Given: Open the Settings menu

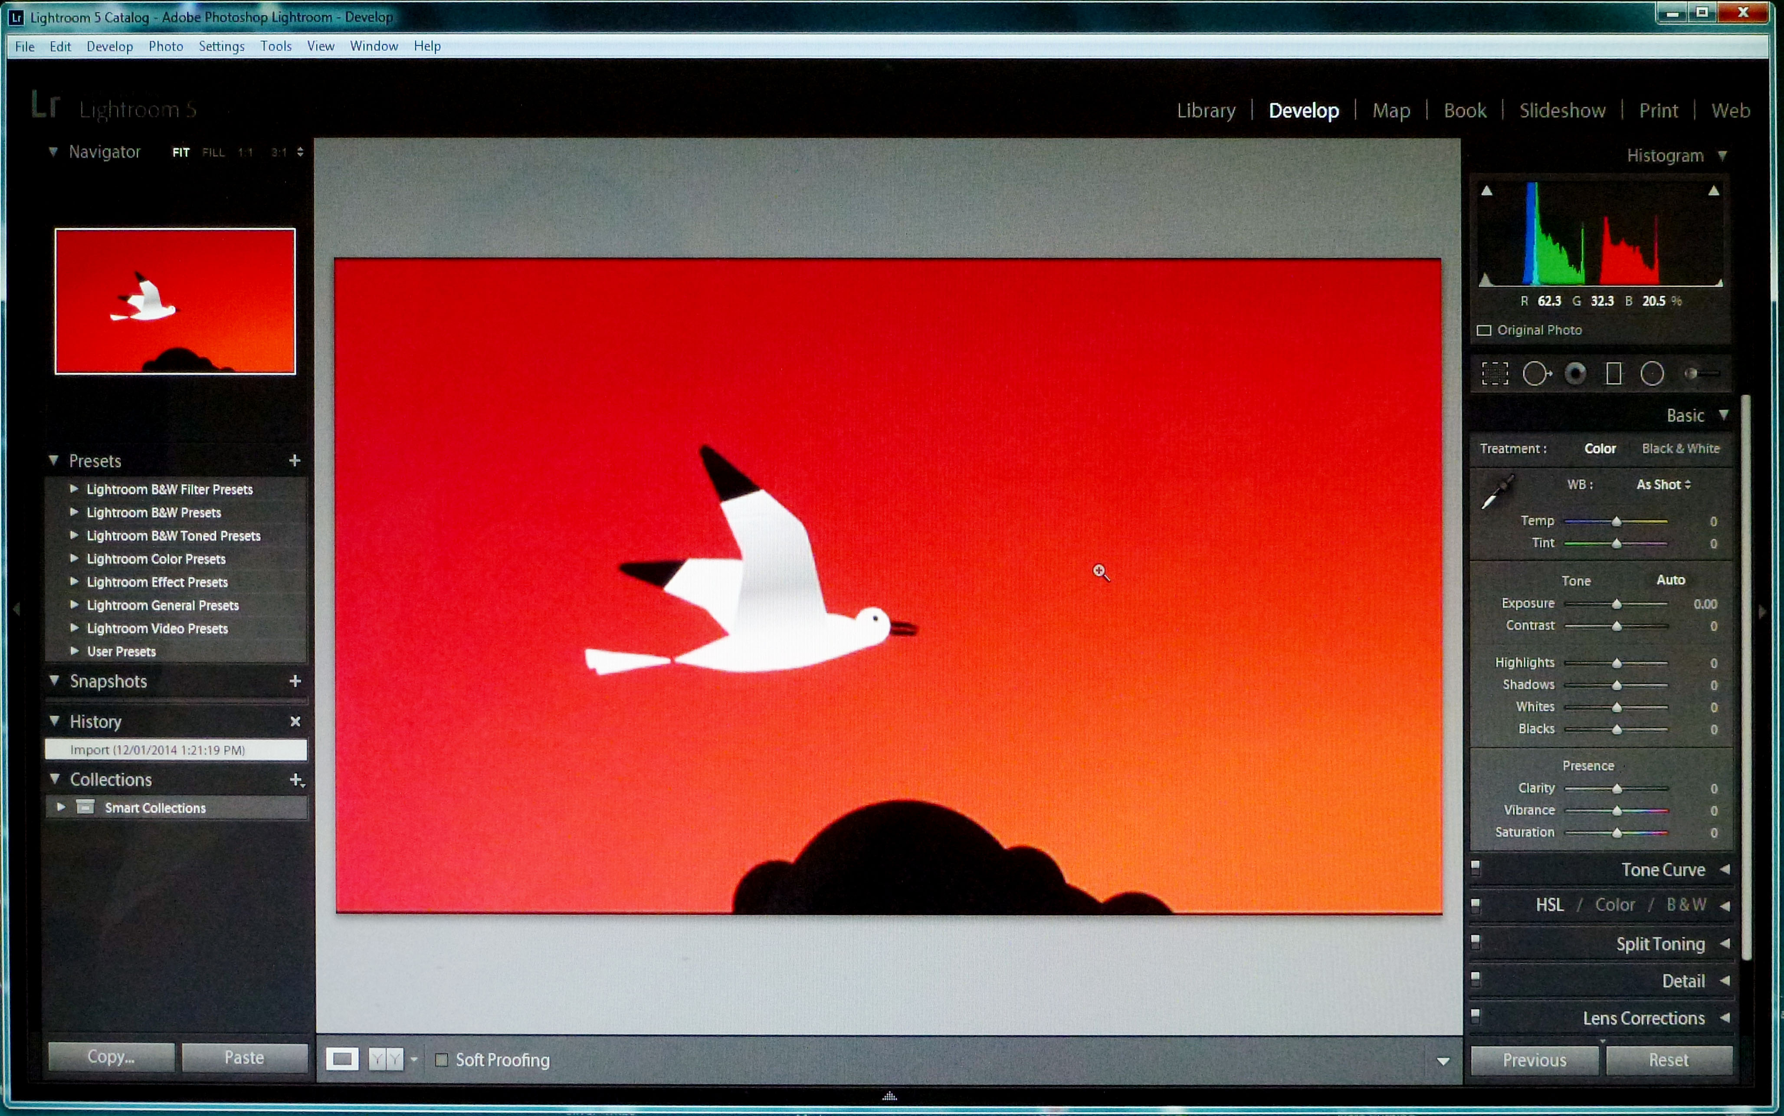Looking at the screenshot, I should point(221,46).
